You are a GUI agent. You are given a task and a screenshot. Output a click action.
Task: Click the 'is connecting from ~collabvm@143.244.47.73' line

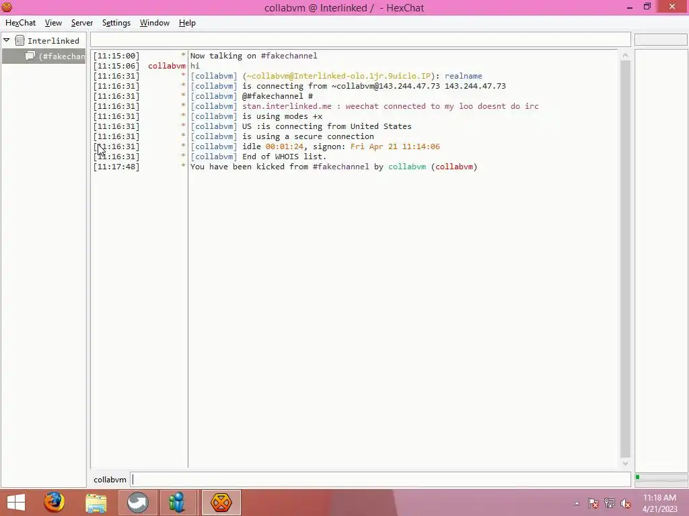[x=348, y=86]
